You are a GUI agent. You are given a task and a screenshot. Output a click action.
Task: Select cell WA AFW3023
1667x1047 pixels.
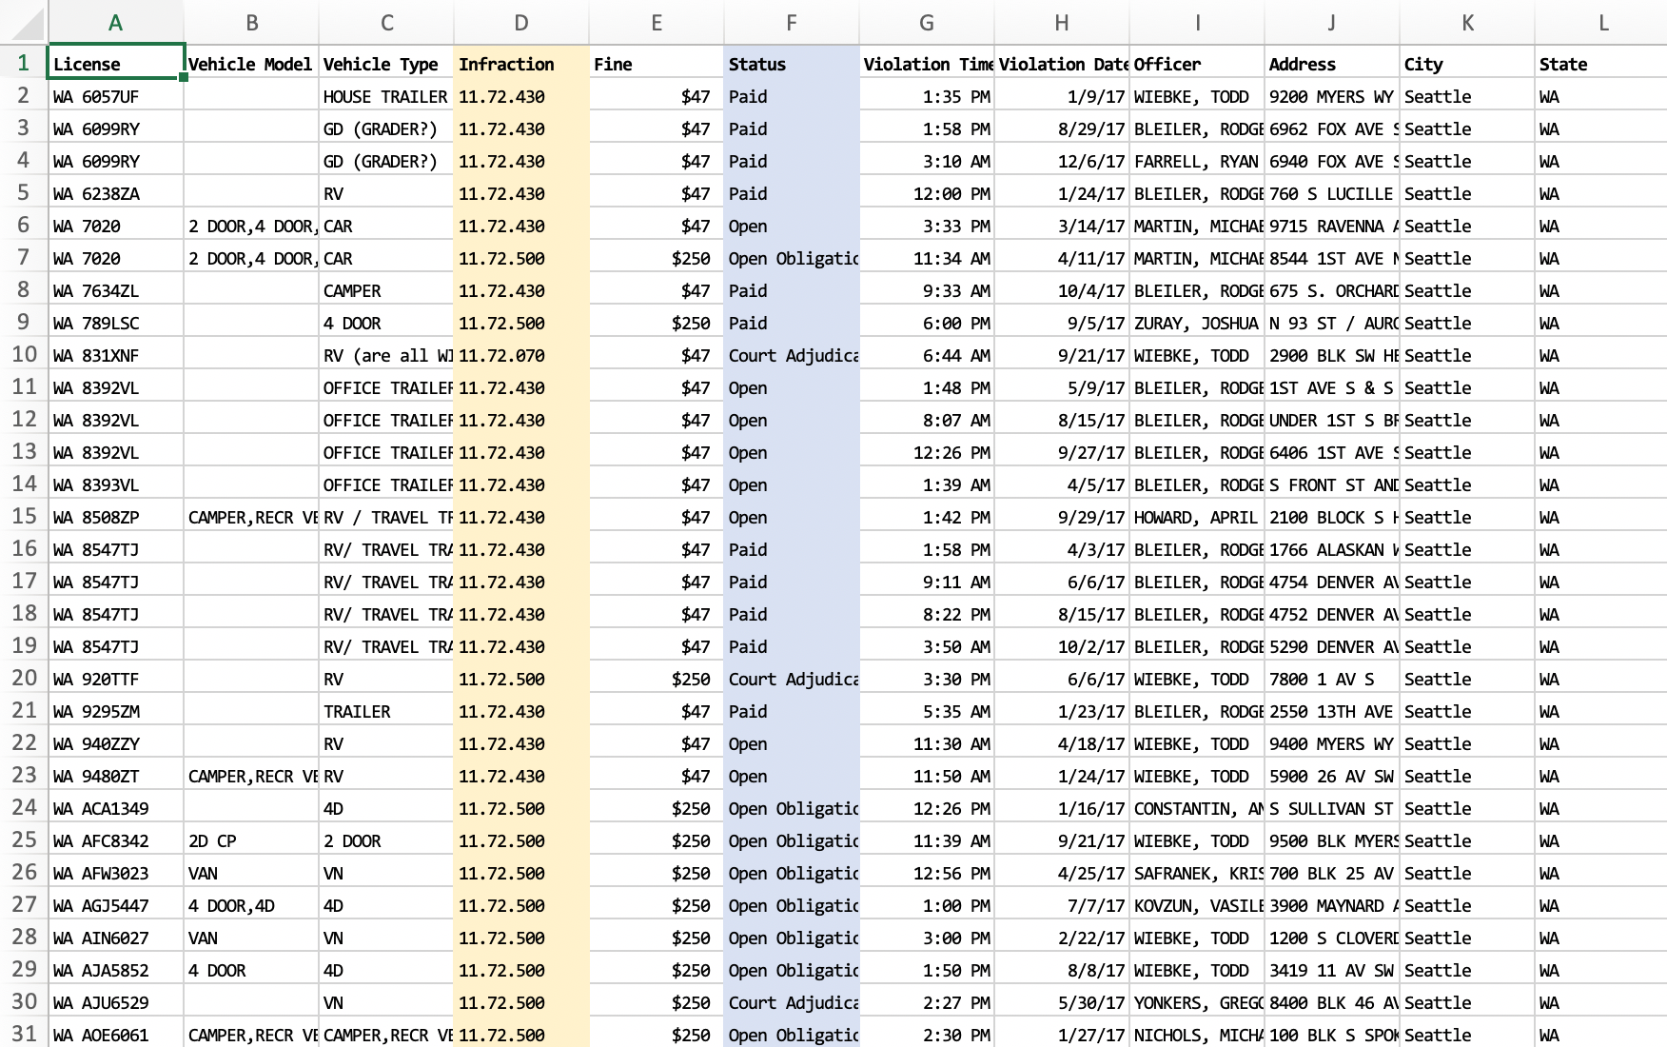[x=115, y=873]
